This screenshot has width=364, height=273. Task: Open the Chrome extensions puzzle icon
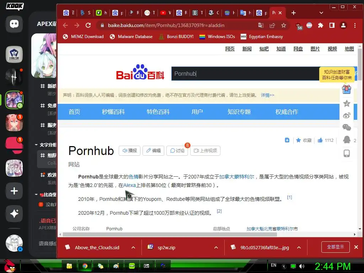pyautogui.click(x=321, y=25)
